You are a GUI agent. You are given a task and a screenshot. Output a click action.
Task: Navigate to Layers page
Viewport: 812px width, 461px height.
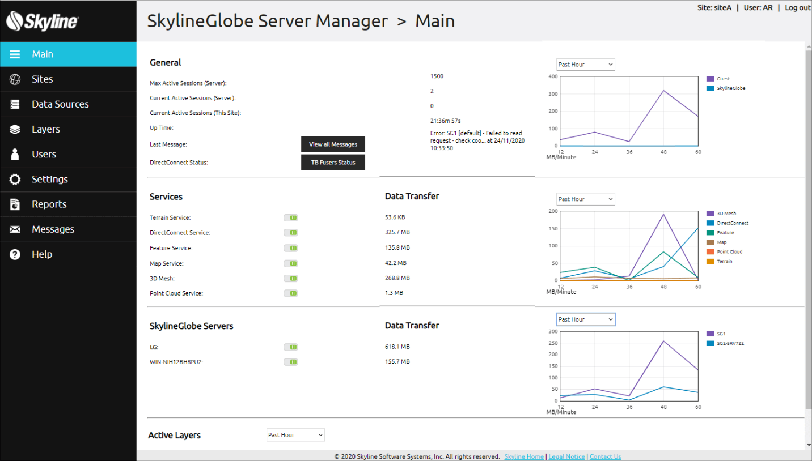tap(68, 129)
